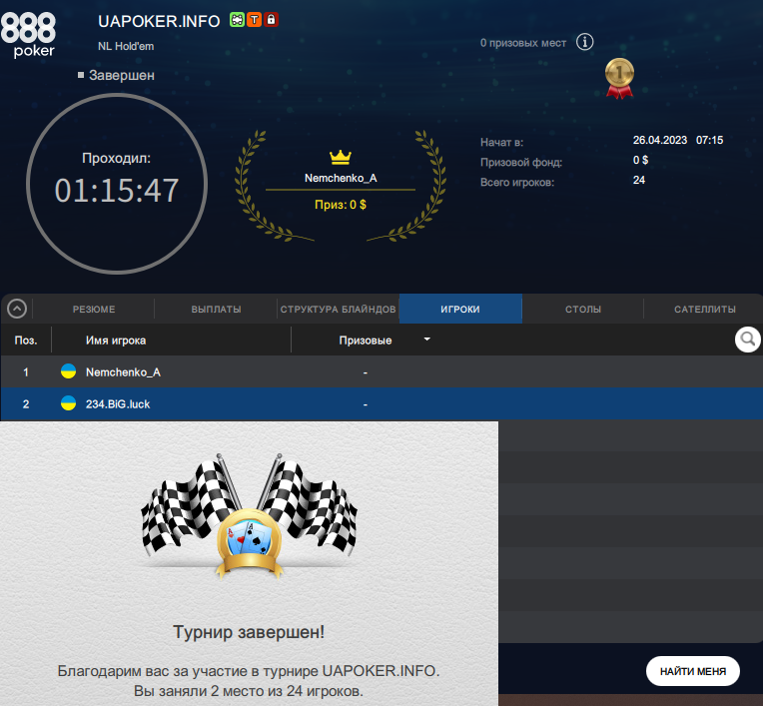This screenshot has height=706, width=763.
Task: Open the Призовые column sort dropdown arrow
Action: pyautogui.click(x=426, y=340)
